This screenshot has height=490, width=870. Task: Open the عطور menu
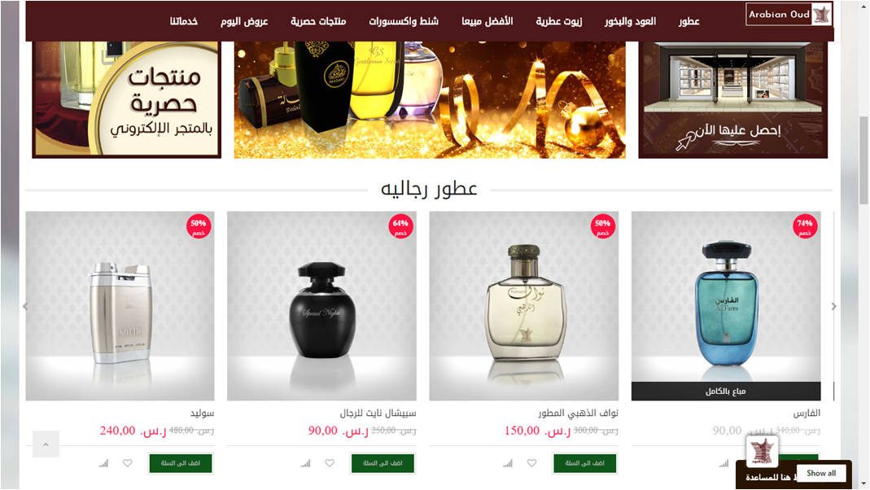689,21
